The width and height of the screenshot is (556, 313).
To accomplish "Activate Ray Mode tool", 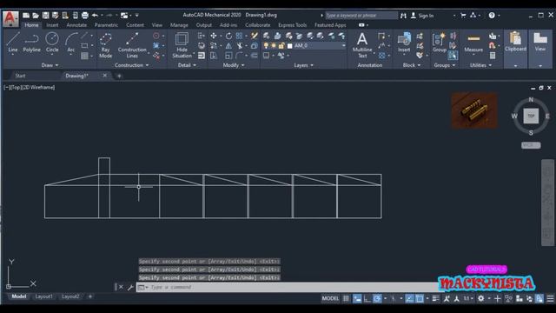I will click(105, 45).
